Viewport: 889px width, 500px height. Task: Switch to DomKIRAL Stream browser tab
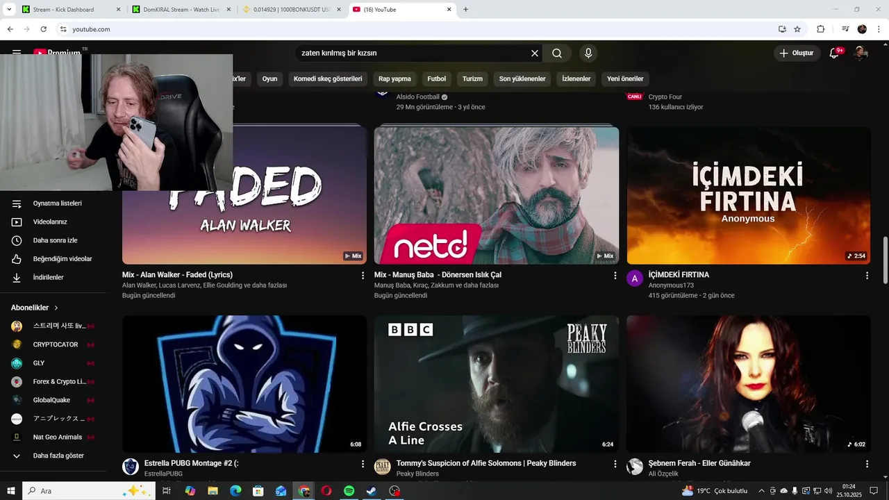point(181,10)
